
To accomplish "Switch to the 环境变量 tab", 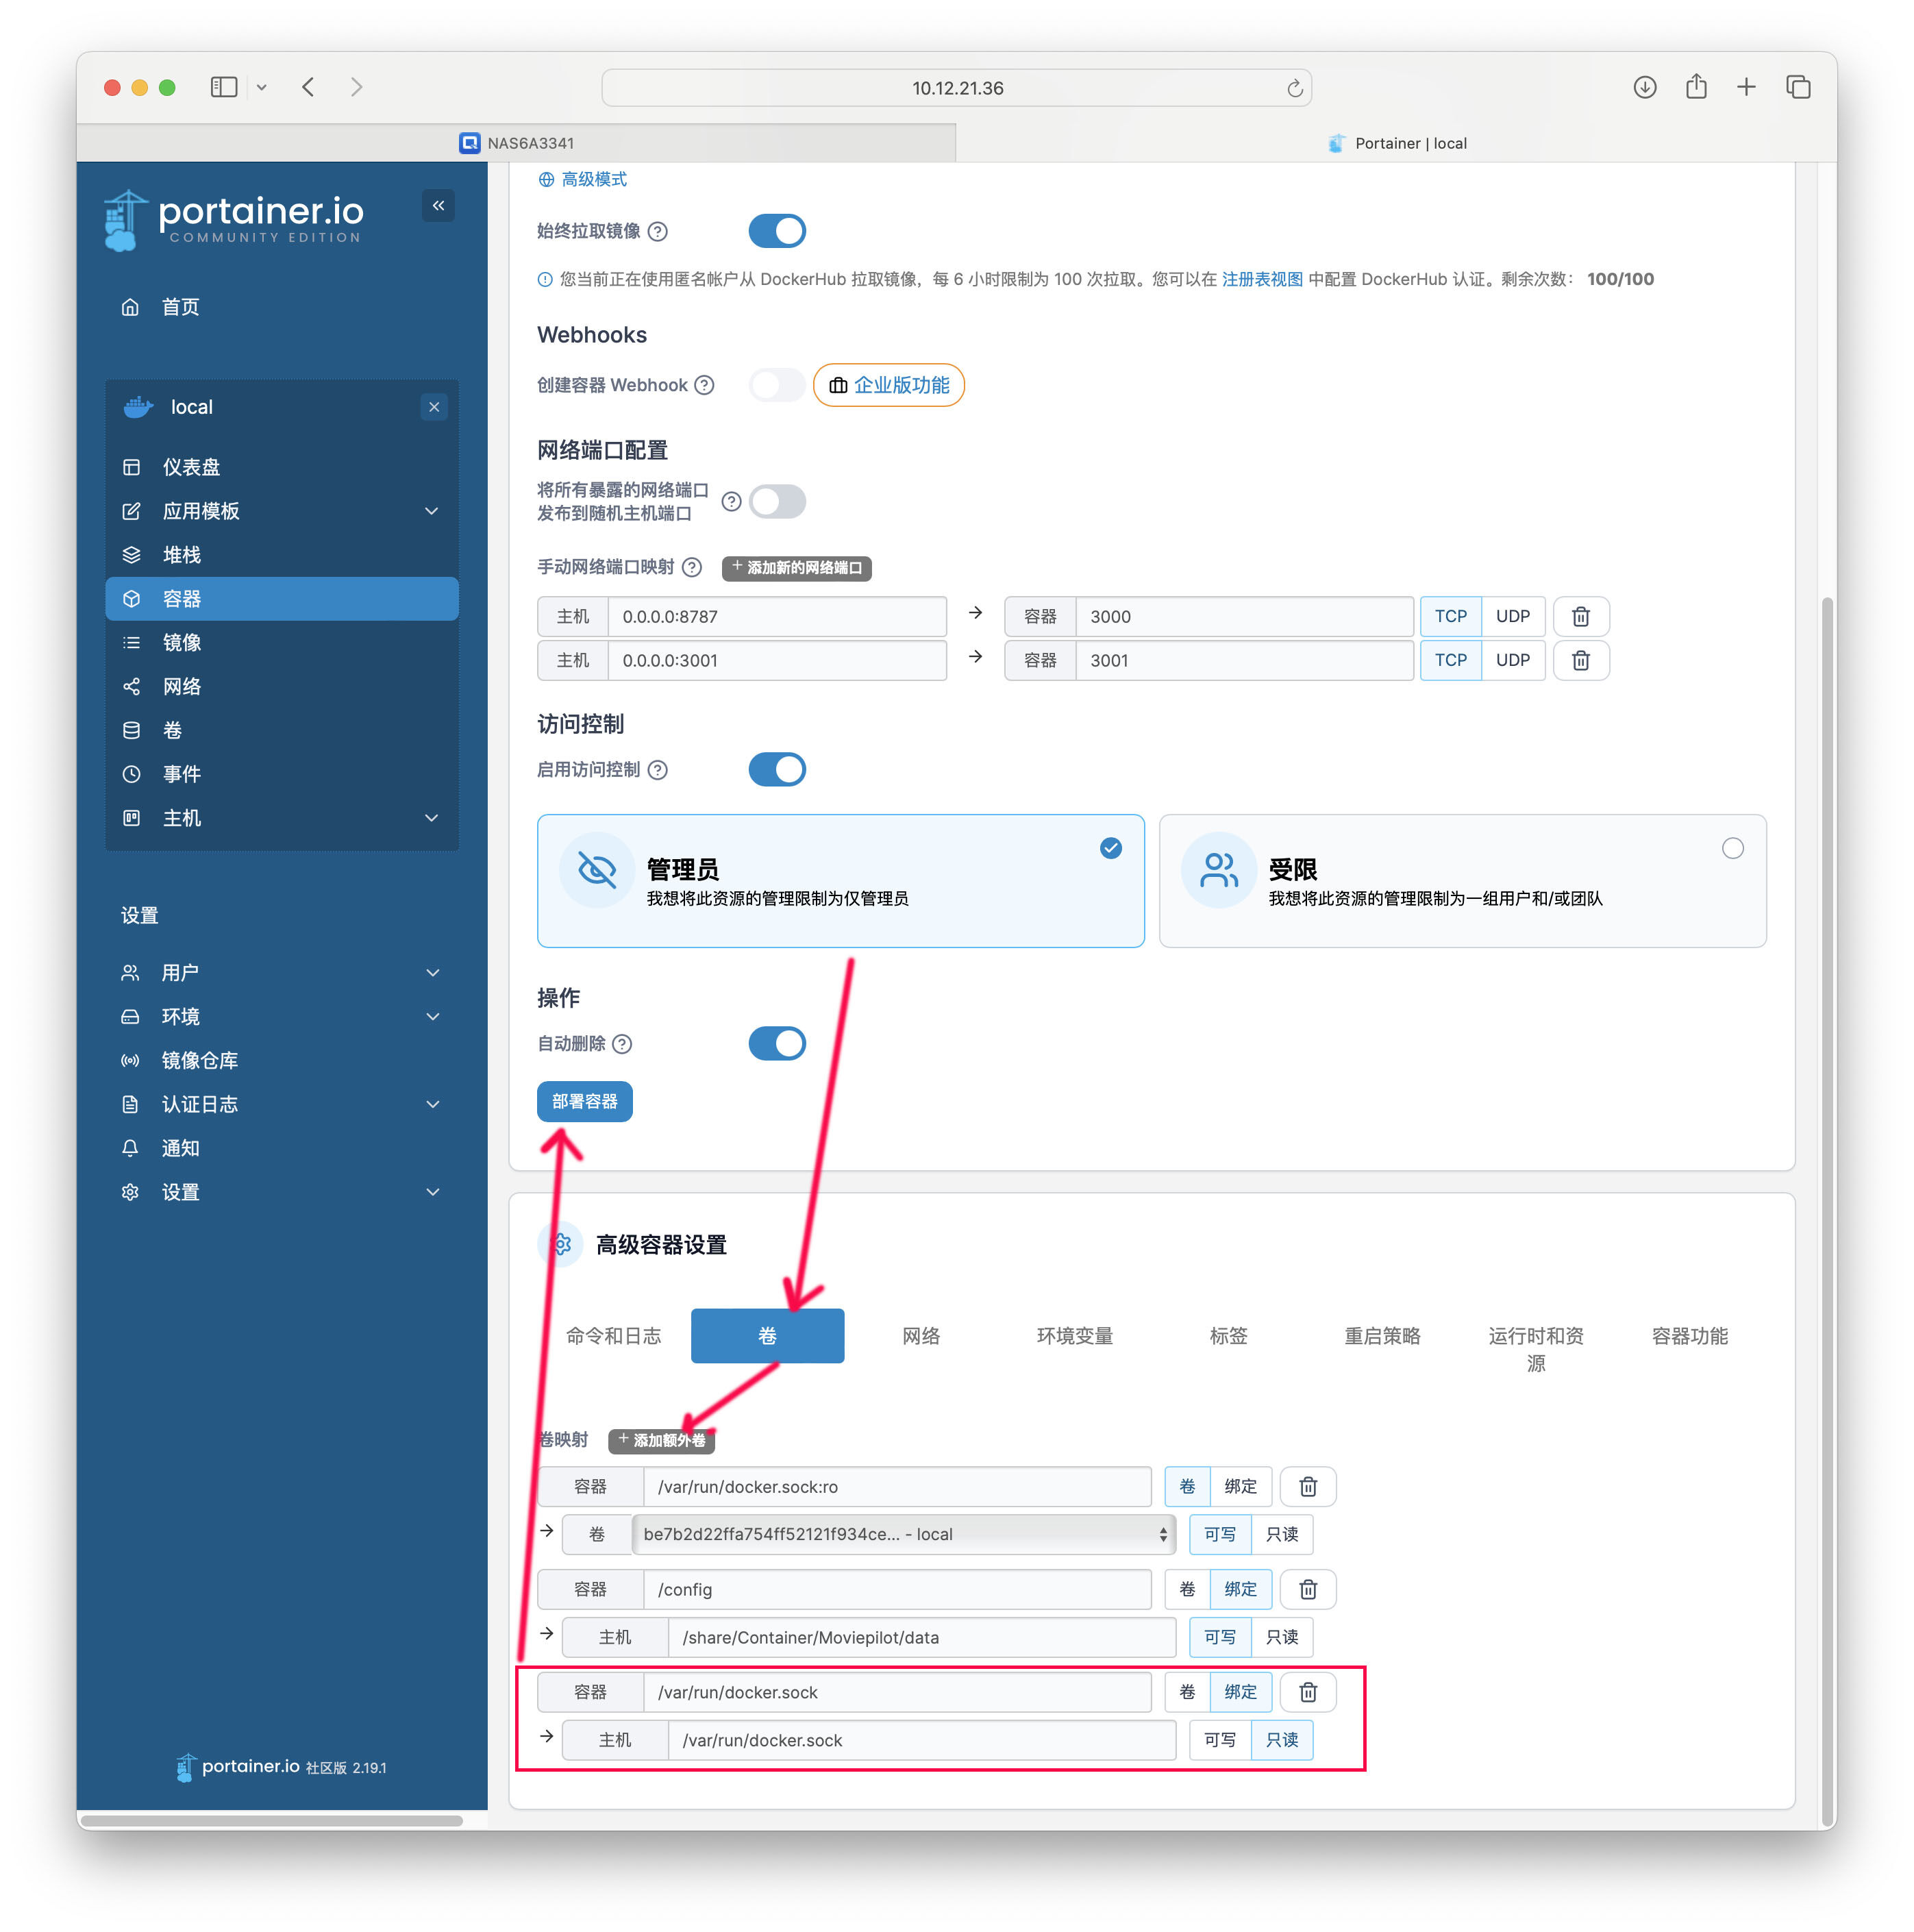I will (x=1075, y=1336).
